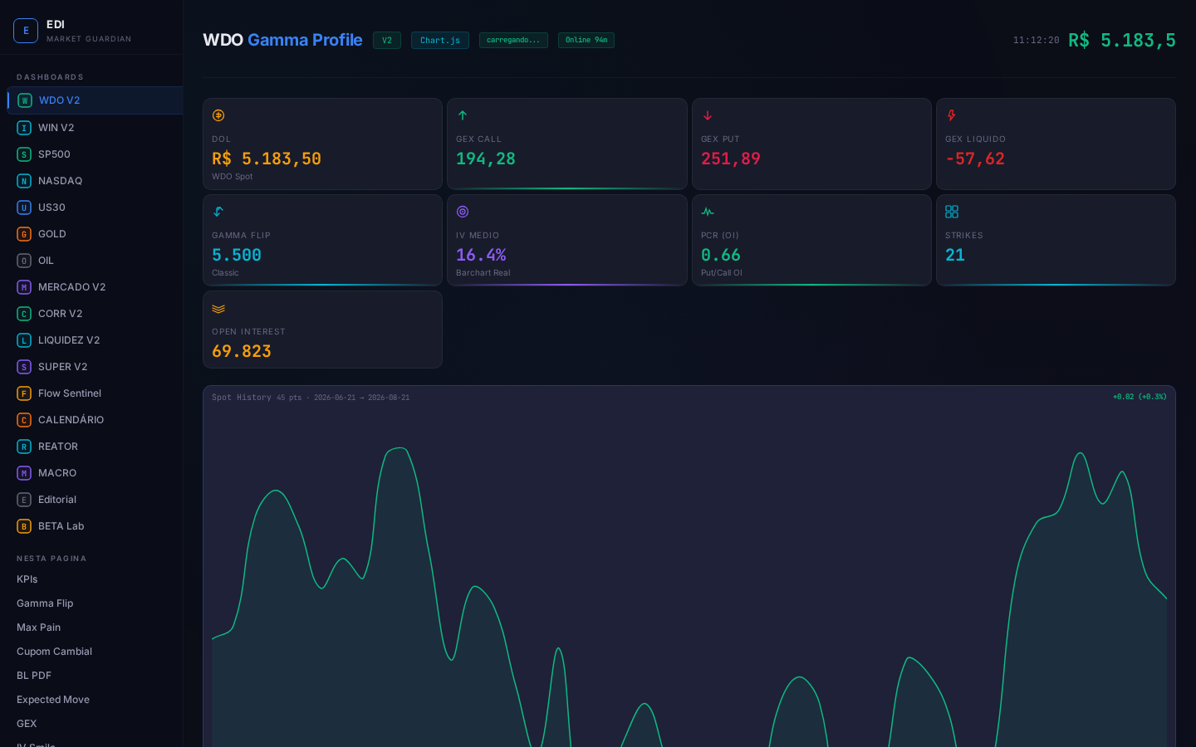
Task: Click the +0.02 (+0.3%) change label
Action: (1140, 397)
